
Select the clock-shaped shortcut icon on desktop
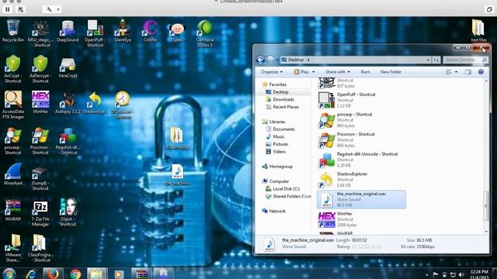pyautogui.click(x=123, y=105)
